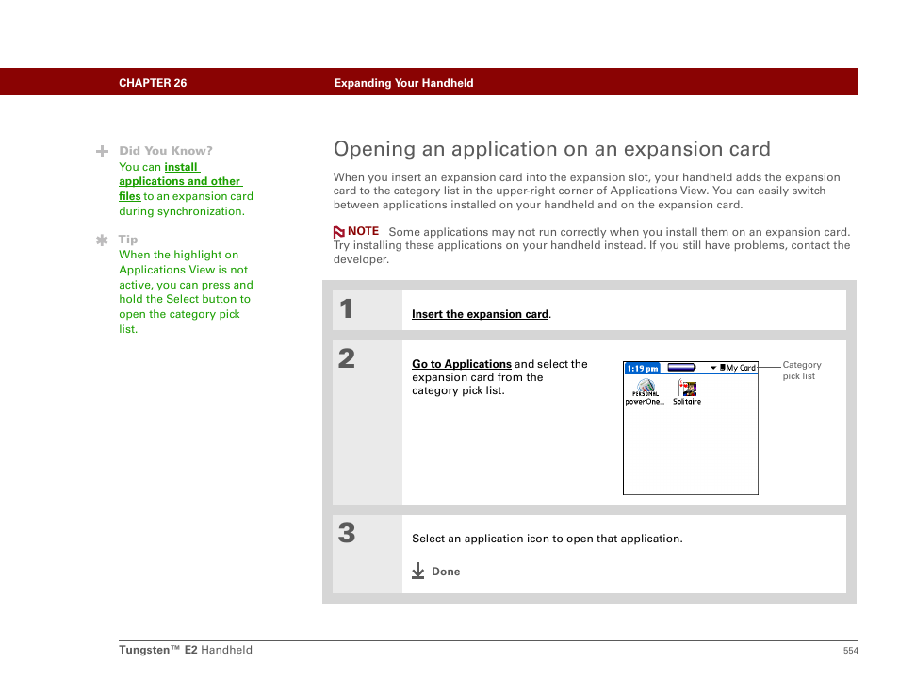
Task: Click the Done down-arrow icon
Action: [x=418, y=571]
